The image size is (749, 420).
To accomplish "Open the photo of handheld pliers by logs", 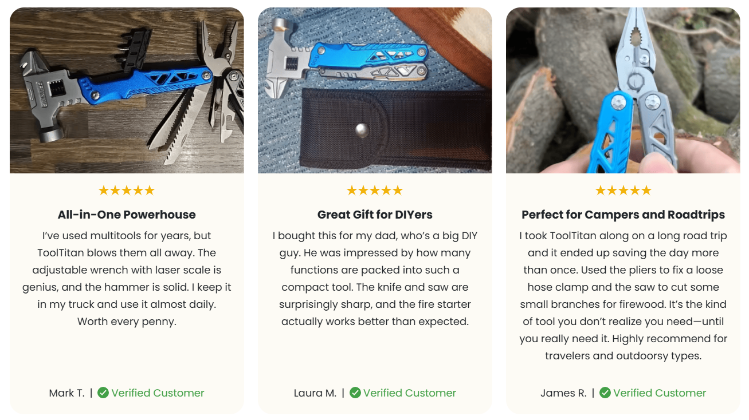I will click(x=623, y=90).
